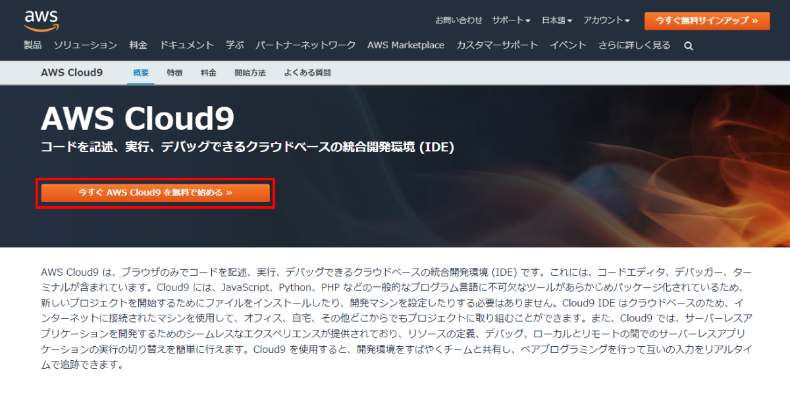790x395 pixels.
Task: Open the search magnifier icon
Action: click(x=689, y=46)
